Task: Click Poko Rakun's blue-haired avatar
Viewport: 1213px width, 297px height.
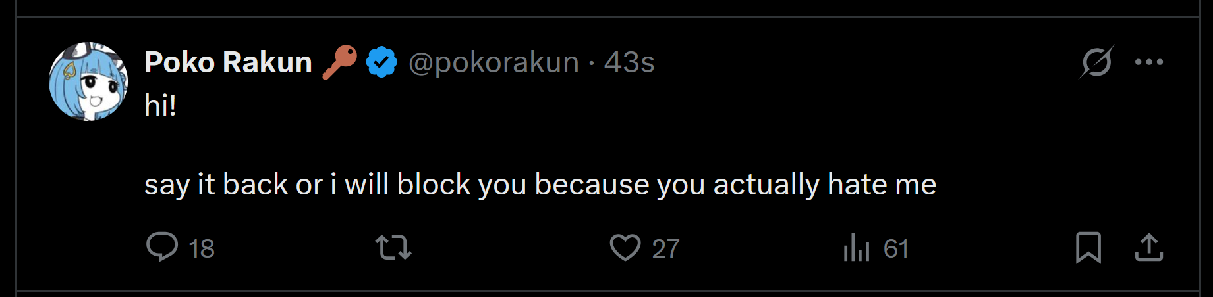Action: (x=88, y=81)
